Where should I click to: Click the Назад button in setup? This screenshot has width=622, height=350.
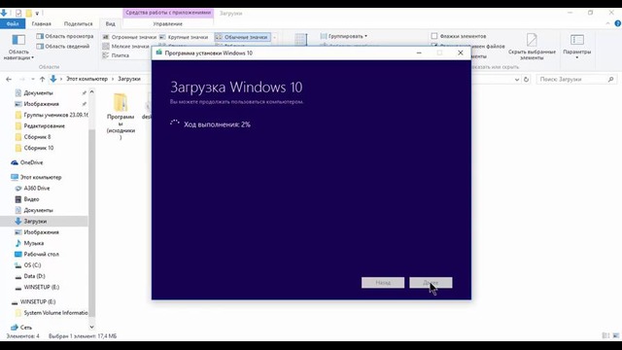point(383,283)
